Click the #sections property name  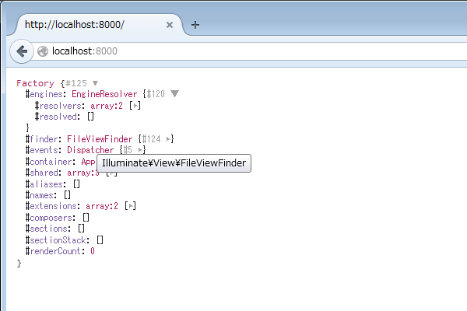tap(47, 229)
